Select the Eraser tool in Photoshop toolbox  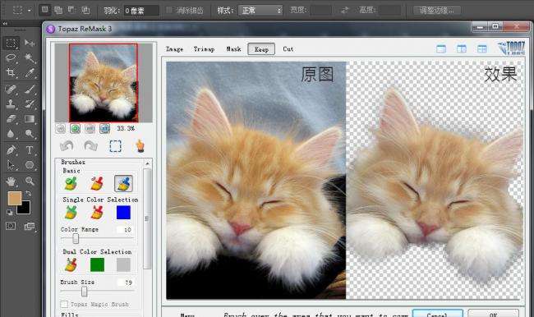coord(12,119)
